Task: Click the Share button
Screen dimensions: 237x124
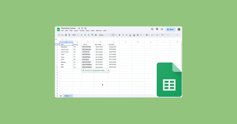Action: [x=170, y=29]
